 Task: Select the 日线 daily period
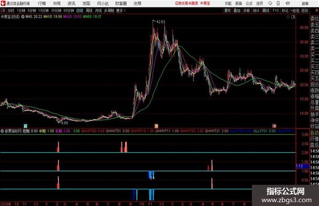pyautogui.click(x=80, y=10)
